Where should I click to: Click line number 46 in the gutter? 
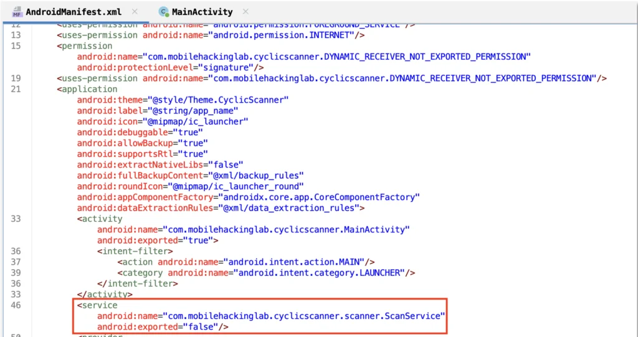[16, 305]
